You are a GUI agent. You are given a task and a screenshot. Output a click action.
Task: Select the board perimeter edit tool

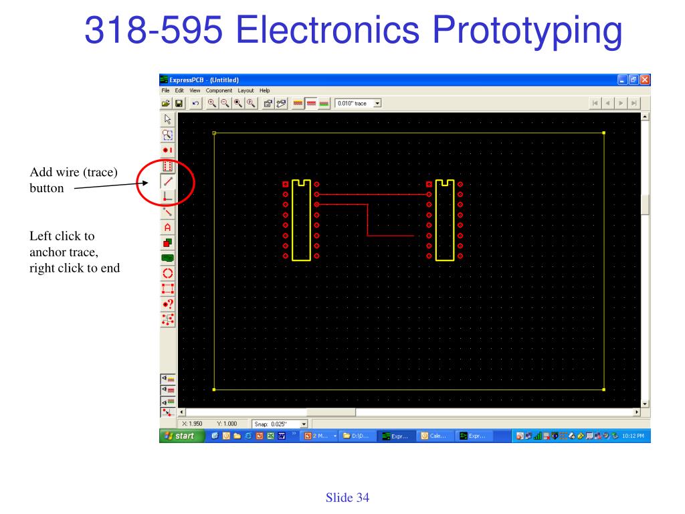[168, 289]
